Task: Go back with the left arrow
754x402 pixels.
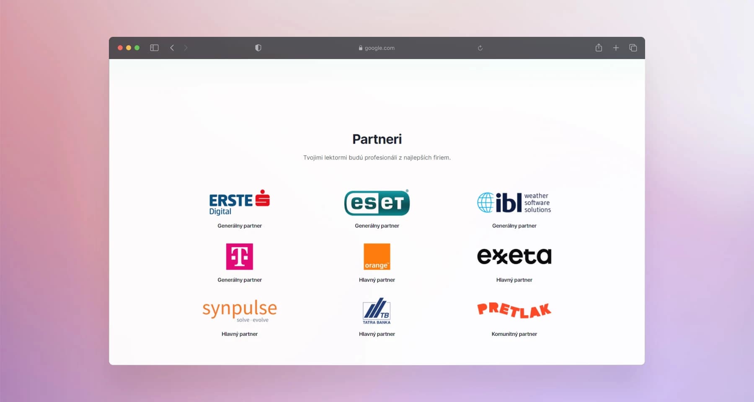Action: pos(172,48)
